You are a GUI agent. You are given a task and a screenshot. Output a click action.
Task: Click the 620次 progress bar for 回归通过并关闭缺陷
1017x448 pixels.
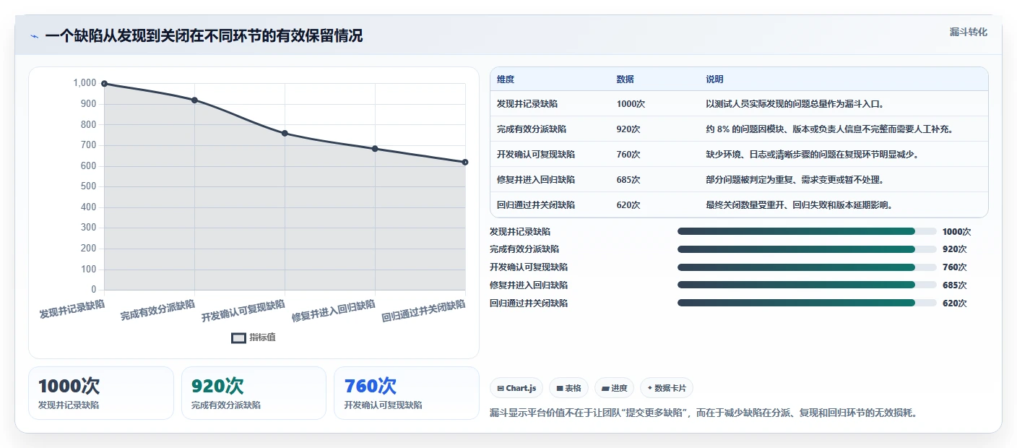(x=807, y=303)
